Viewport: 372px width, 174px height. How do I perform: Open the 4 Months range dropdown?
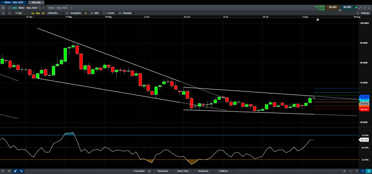click(x=53, y=13)
